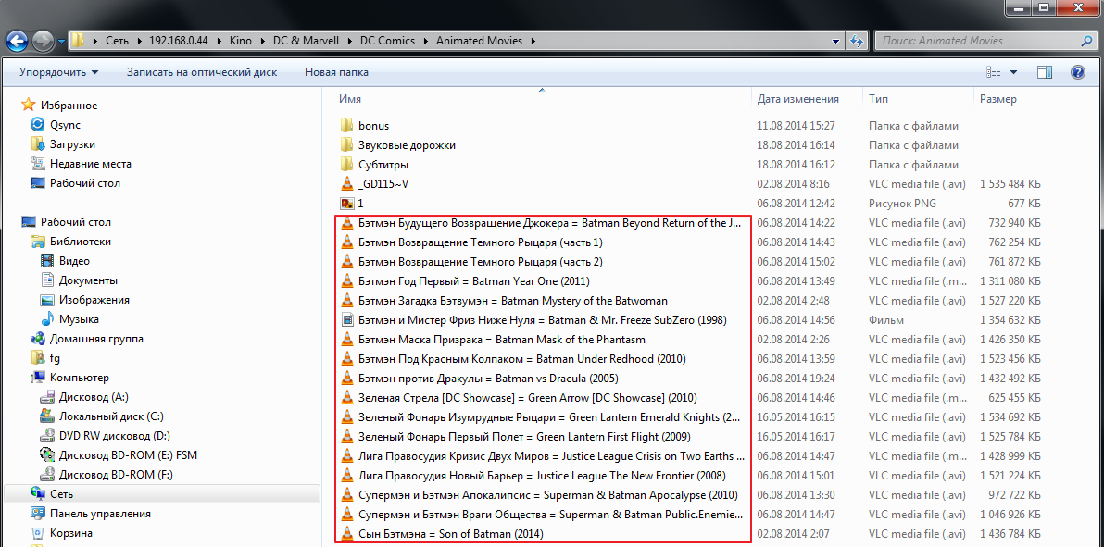Viewport: 1104px width, 547px height.
Task: Open the Упорядочить menu
Action: 59,72
